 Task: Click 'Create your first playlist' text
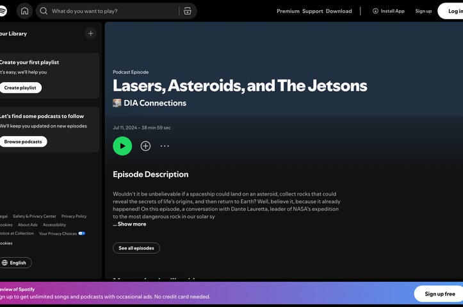pyautogui.click(x=29, y=62)
